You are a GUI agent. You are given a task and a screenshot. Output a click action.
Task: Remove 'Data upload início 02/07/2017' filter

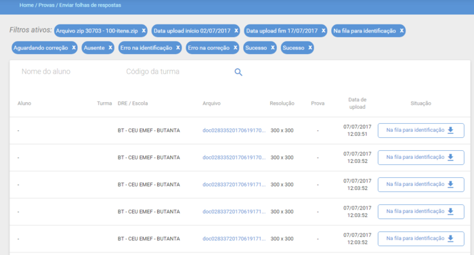tap(236, 31)
